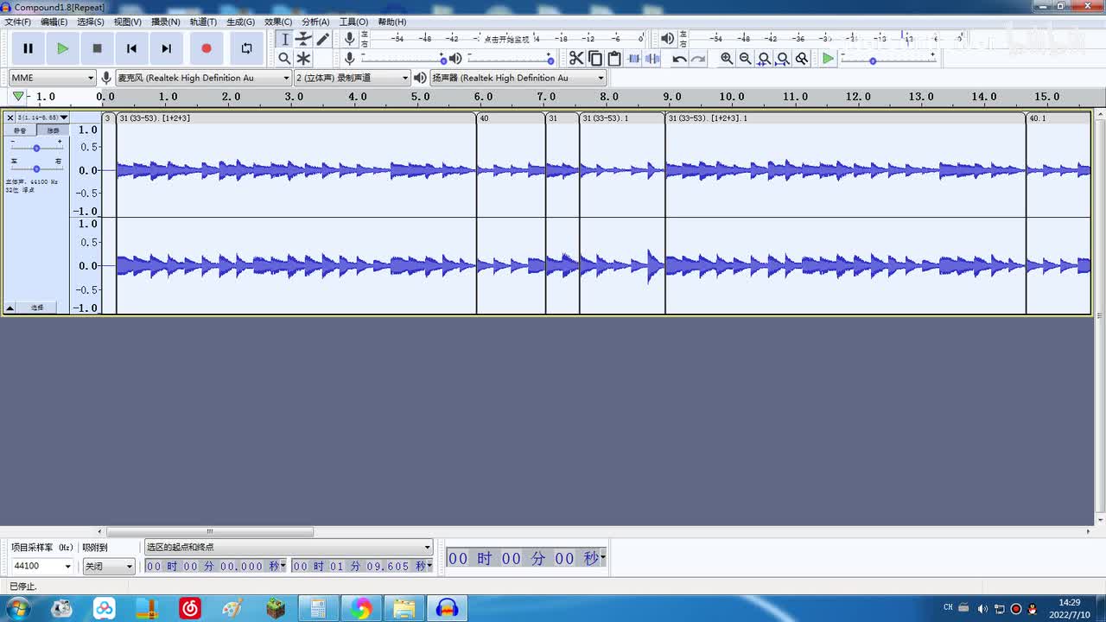Image resolution: width=1106 pixels, height=622 pixels.
Task: Click the horizontal scrollbar thumb
Action: pyautogui.click(x=209, y=532)
